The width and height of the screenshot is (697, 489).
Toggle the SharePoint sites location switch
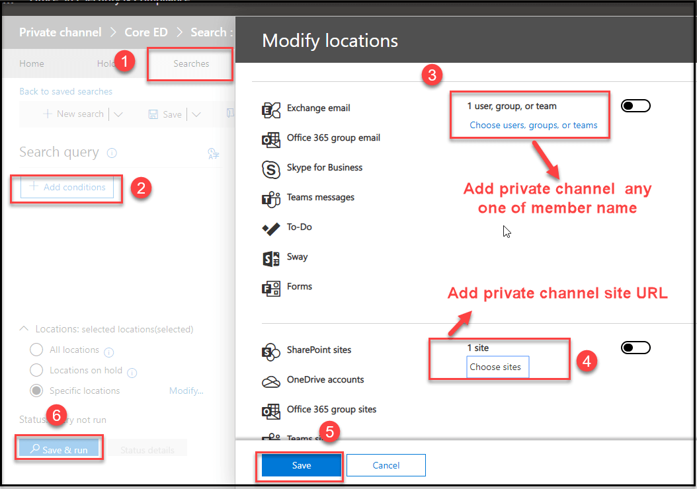(635, 348)
